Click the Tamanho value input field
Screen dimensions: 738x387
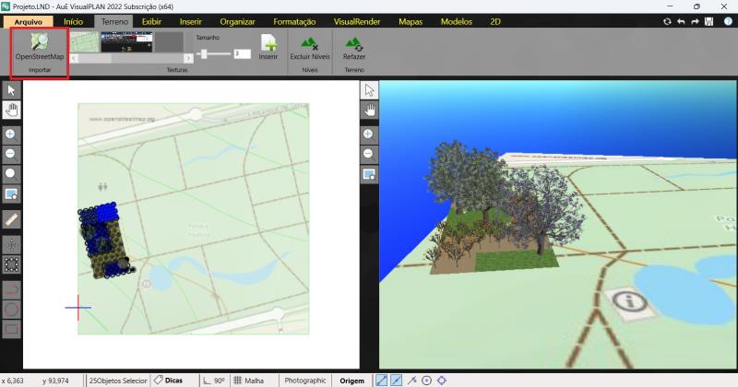click(x=242, y=54)
